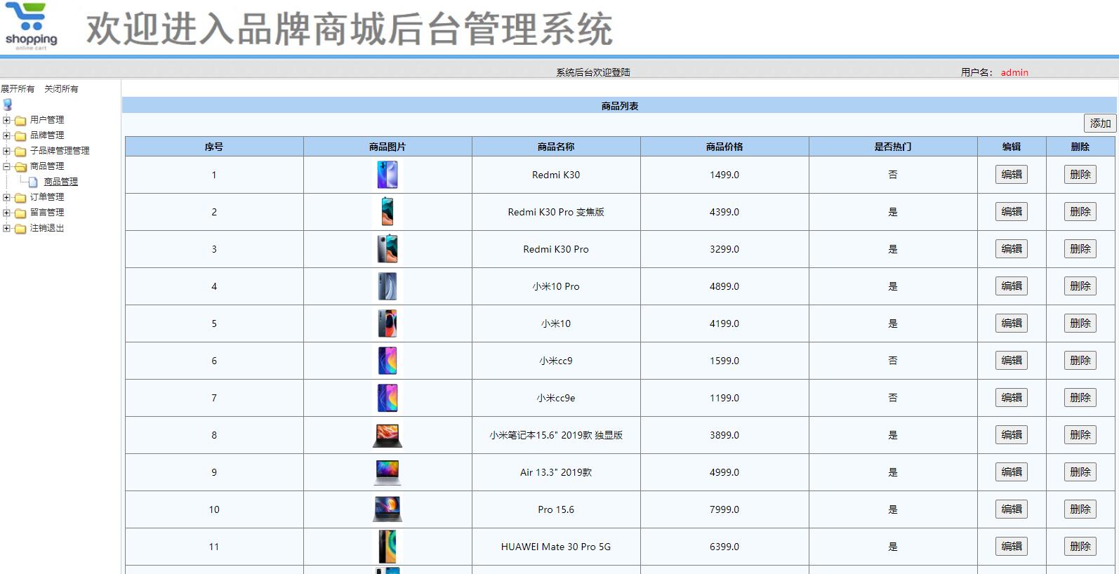This screenshot has width=1119, height=574.
Task: Open the 商品管理 sub-item link
Action: coord(61,182)
